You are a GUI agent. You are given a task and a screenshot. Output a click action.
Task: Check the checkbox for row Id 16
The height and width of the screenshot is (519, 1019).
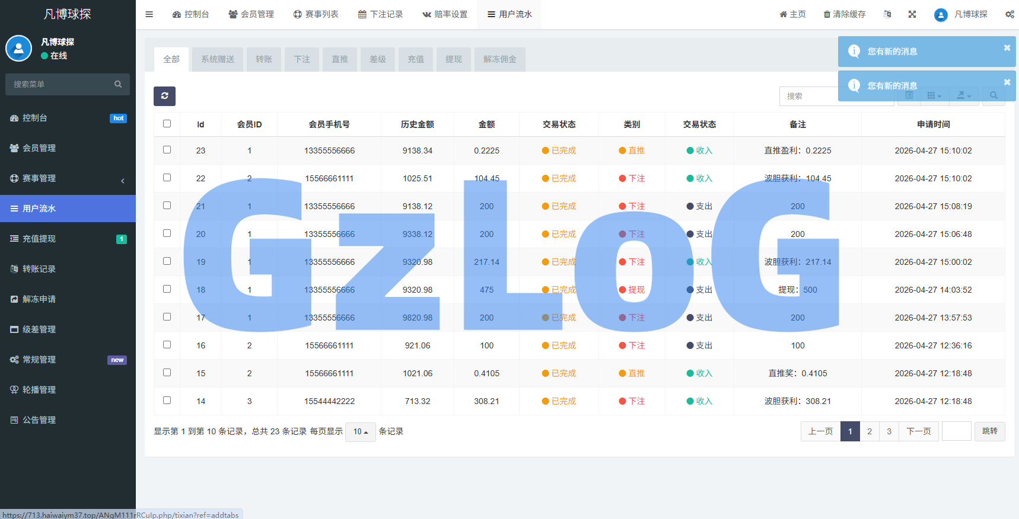(167, 345)
